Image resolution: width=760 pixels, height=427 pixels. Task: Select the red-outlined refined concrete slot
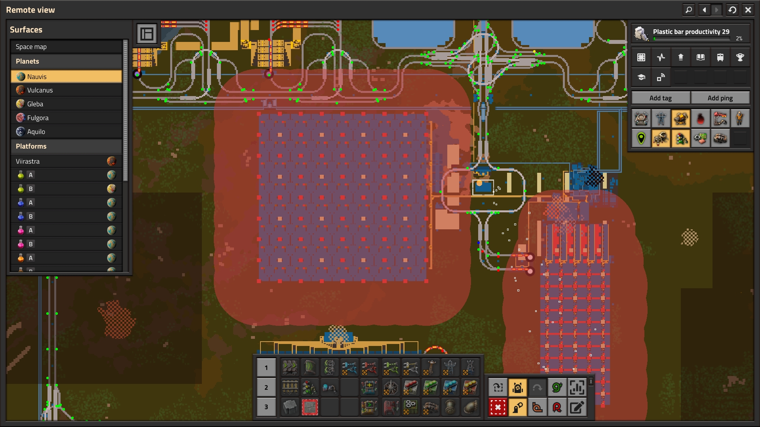point(310,407)
